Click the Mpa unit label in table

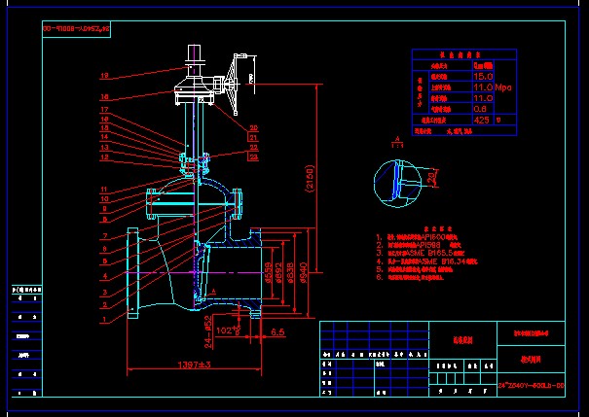pos(504,87)
